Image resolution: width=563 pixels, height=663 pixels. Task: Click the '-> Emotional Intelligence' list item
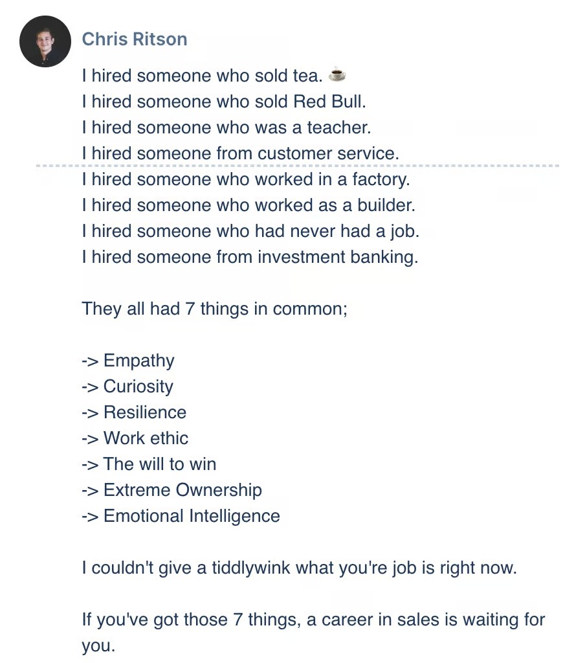click(181, 516)
